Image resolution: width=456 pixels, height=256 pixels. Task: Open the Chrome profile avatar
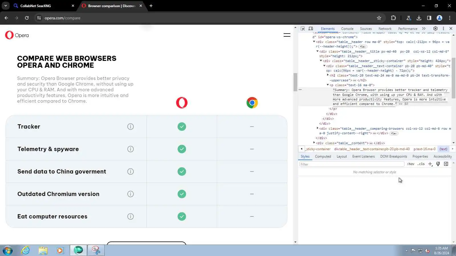click(x=439, y=18)
